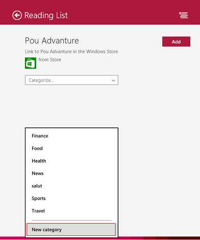
Task: Select the News category
Action: click(x=72, y=173)
